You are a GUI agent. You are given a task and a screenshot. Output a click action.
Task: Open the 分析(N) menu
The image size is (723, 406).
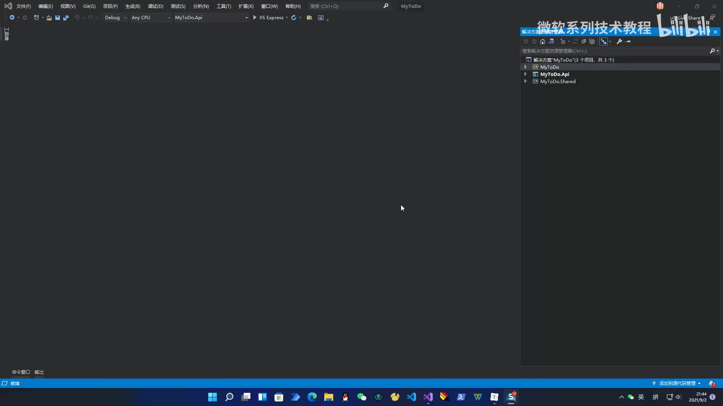(201, 6)
